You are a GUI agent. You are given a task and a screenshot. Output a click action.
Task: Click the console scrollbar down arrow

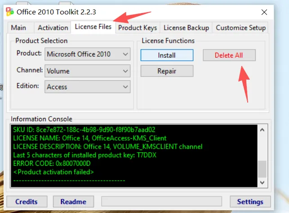coord(262,182)
